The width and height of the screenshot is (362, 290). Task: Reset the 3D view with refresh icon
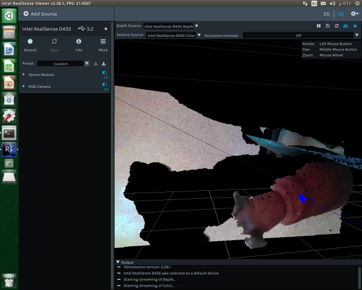point(337,26)
